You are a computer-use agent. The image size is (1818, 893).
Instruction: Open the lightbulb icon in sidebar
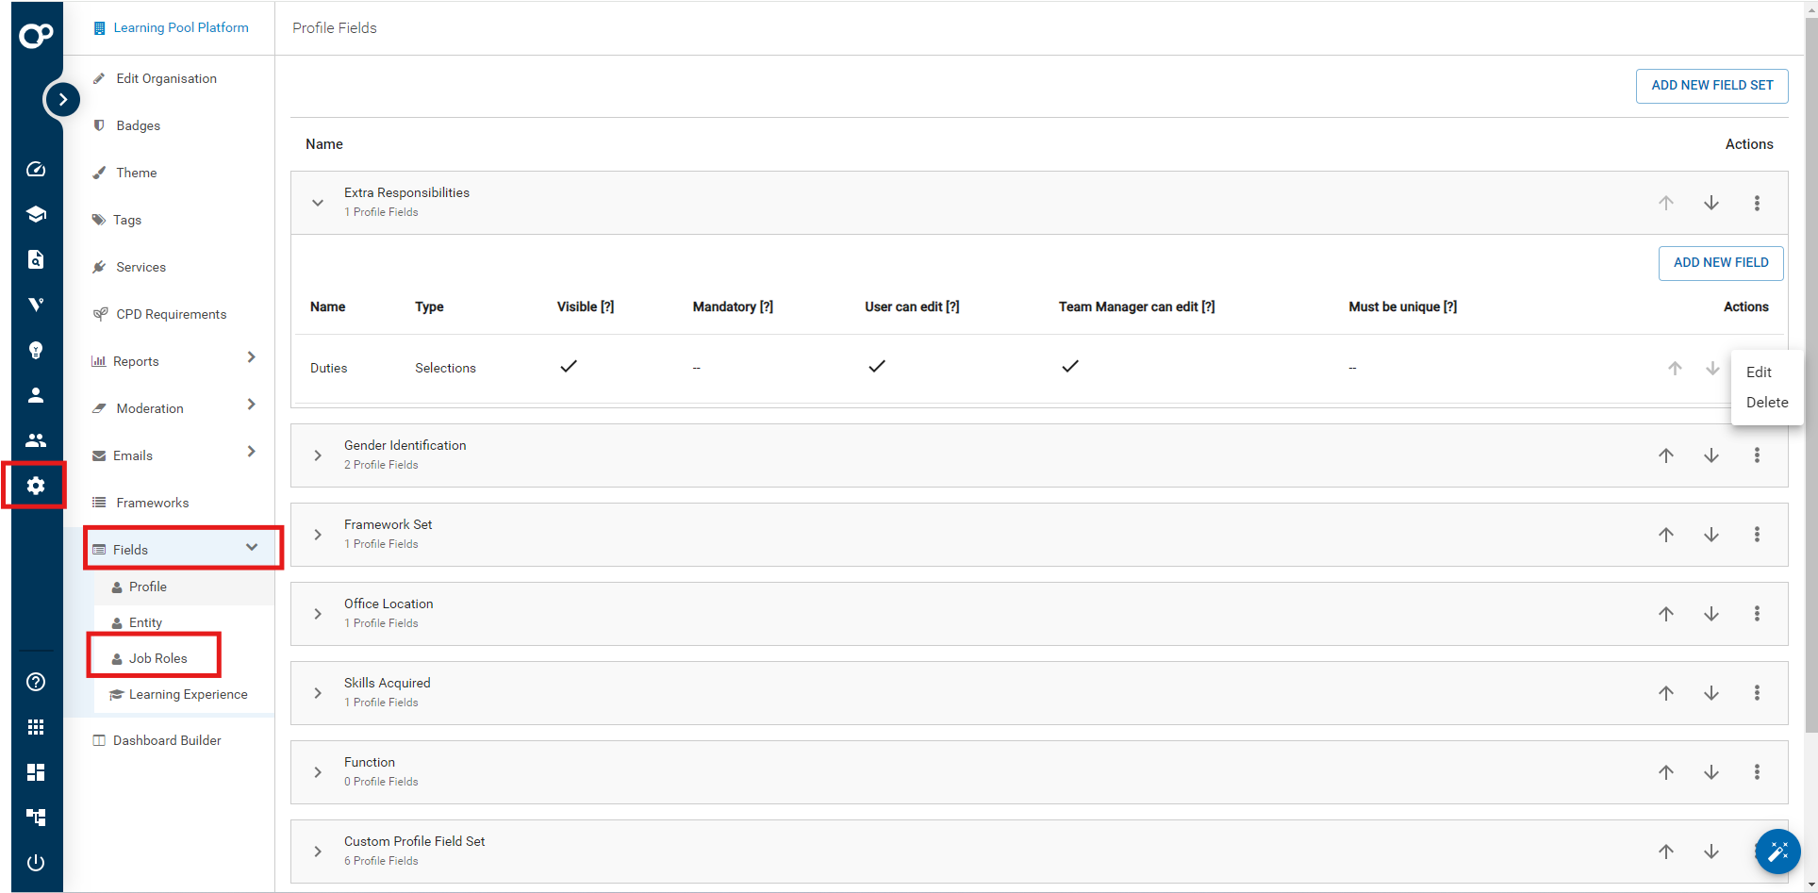(36, 351)
